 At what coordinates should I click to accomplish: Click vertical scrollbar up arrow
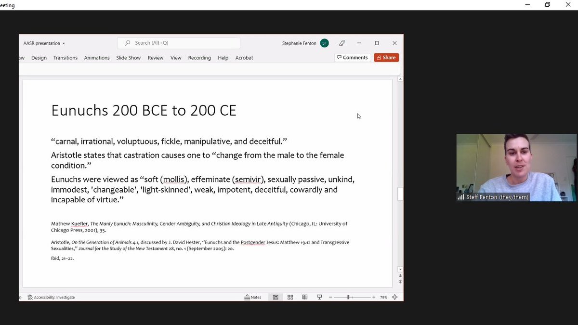tap(400, 78)
